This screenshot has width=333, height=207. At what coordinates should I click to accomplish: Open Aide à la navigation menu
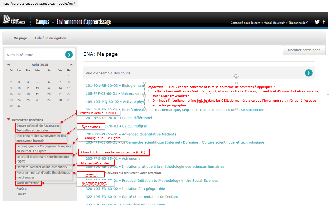pyautogui.click(x=50, y=38)
